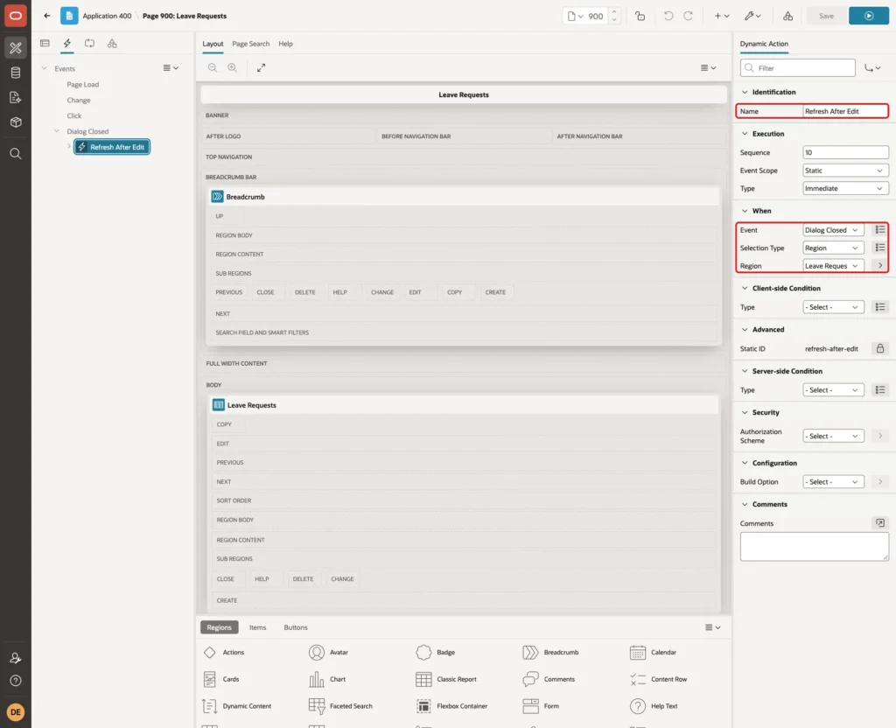Click the Sequence input field
Viewport: 896px width, 728px height.
[845, 152]
